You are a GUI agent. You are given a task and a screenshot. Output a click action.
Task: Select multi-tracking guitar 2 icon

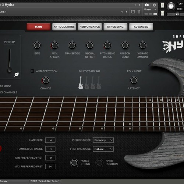tap(87, 82)
